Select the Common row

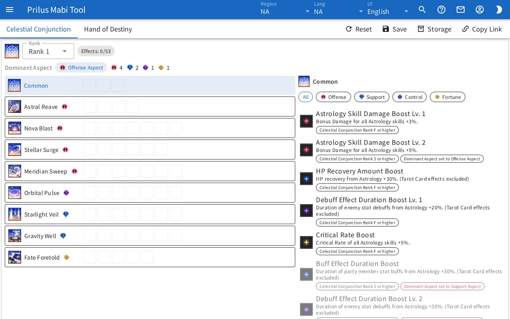pos(150,85)
